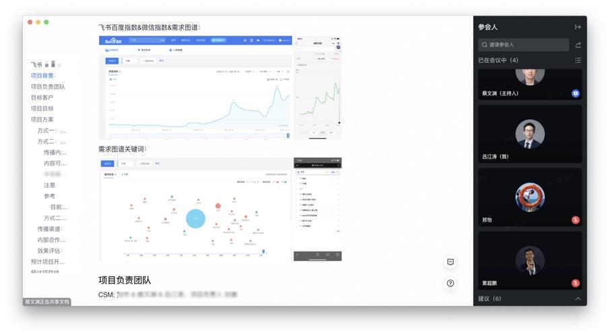The width and height of the screenshot is (610, 336).
Task: Click the green maximize window button
Action: (x=46, y=22)
